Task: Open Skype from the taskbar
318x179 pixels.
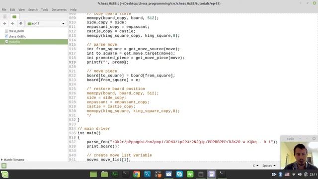Action: [x=179, y=174]
